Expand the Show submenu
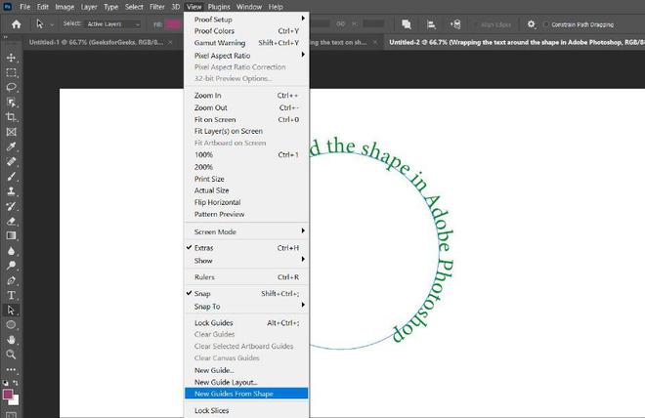This screenshot has height=418, width=645. click(246, 261)
